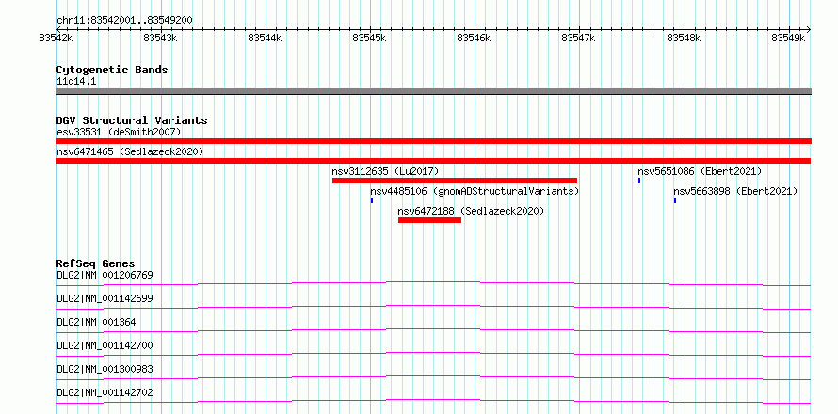Click the Cytogenetic Bands track title
The height and width of the screenshot is (414, 838).
click(112, 70)
